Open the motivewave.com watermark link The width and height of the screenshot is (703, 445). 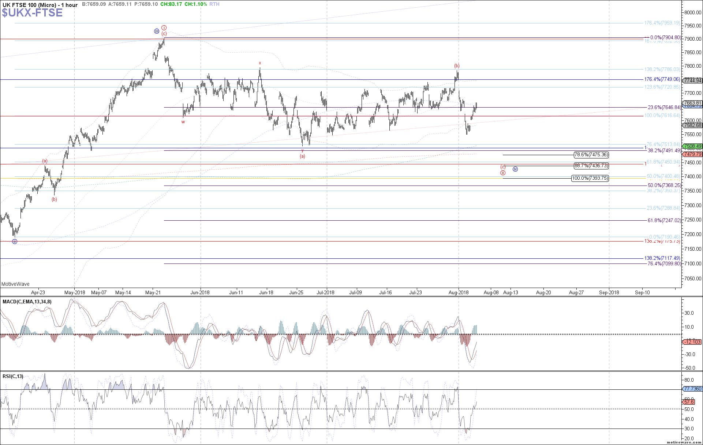click(683, 442)
